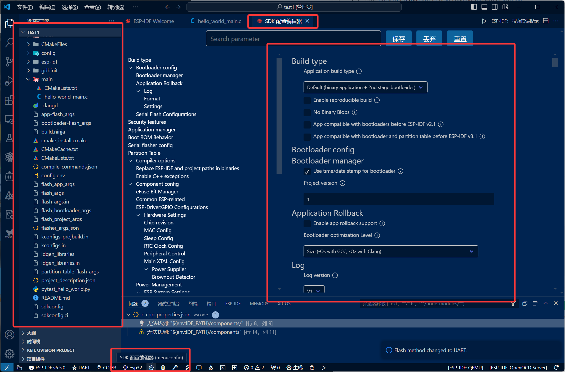
Task: Click the 重置 button
Action: tap(460, 39)
